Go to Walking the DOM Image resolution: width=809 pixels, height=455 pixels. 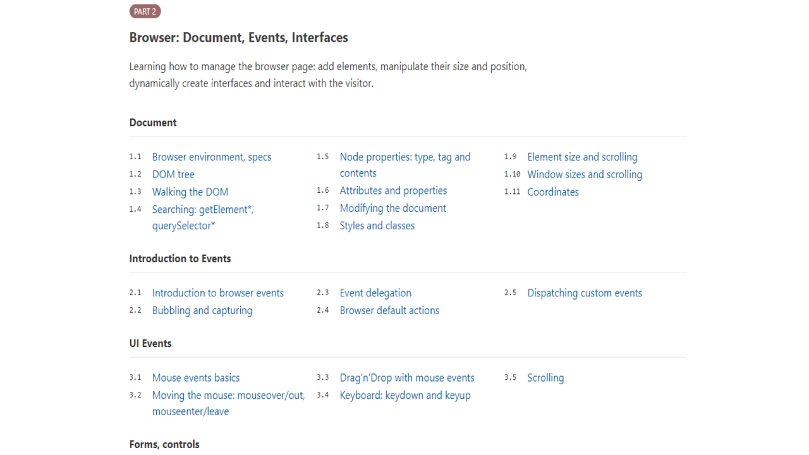(x=190, y=192)
